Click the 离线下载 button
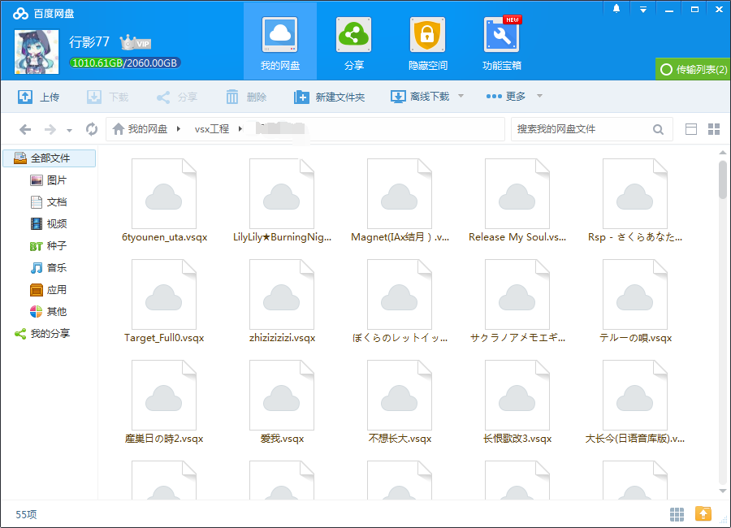The image size is (731, 528). point(420,97)
